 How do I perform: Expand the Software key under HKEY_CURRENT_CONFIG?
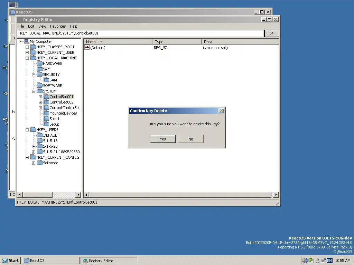34,163
